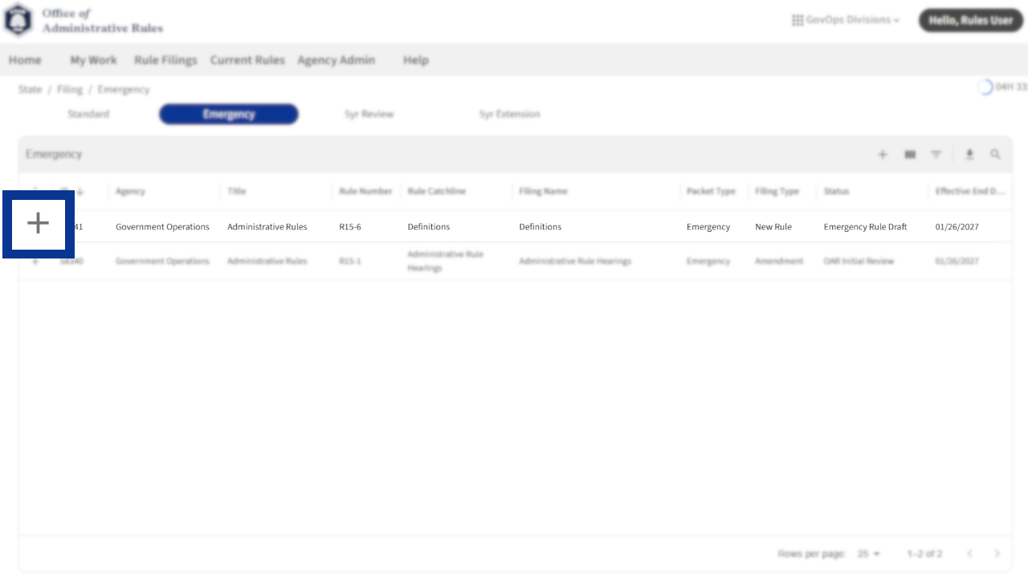Viewport: 1028px width, 578px height.
Task: Go to the next page arrow
Action: (997, 554)
